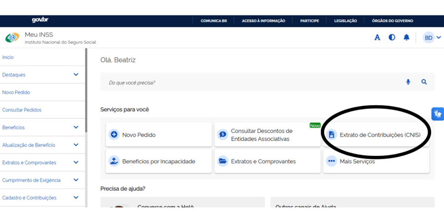
Task: Expand Atualização de Benefício sidebar item
Action: (75, 145)
